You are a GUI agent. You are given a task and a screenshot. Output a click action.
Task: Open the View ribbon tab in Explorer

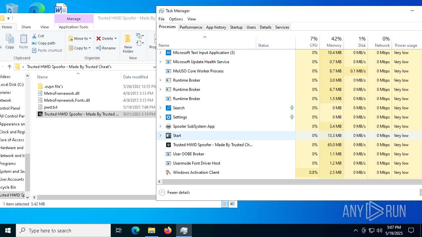(x=45, y=27)
